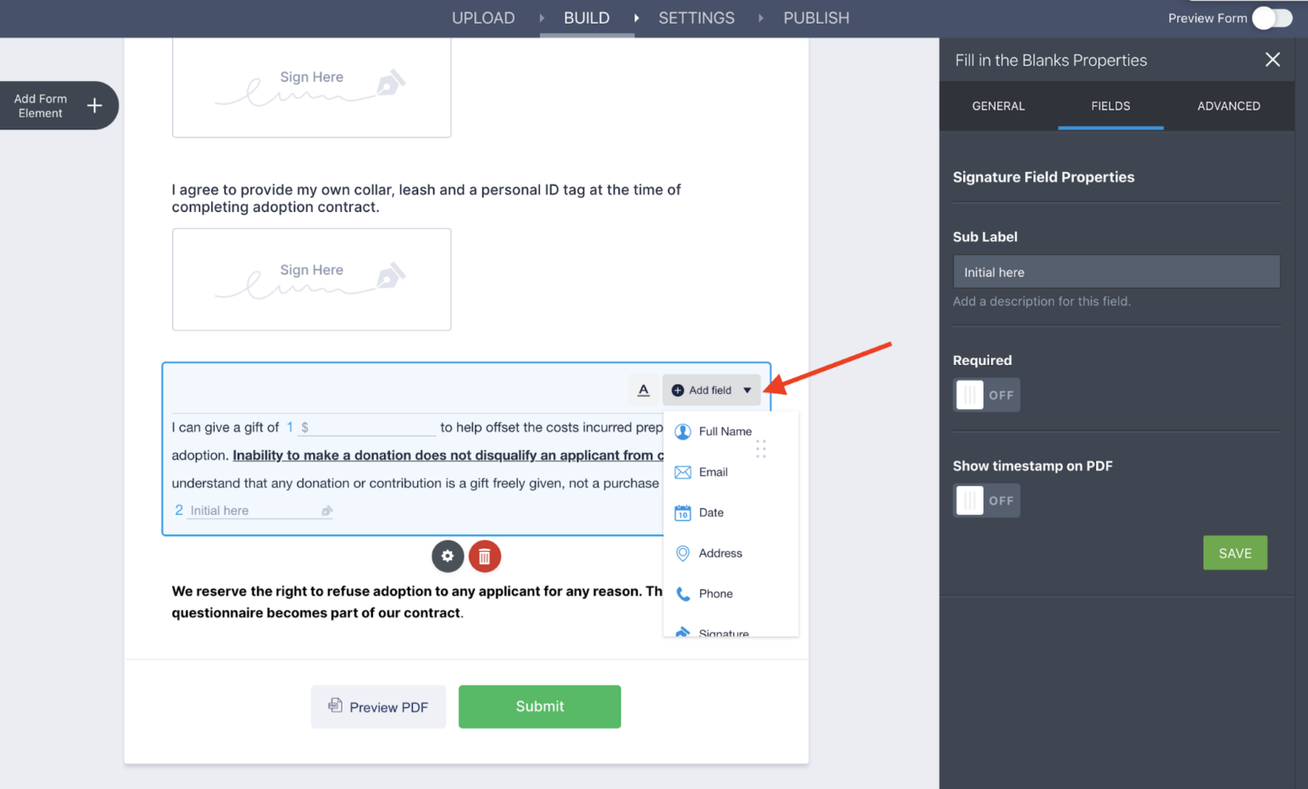Save the signature field properties
Image resolution: width=1308 pixels, height=789 pixels.
pos(1235,552)
